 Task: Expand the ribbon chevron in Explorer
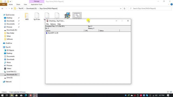pyautogui.click(x=169, y=4)
